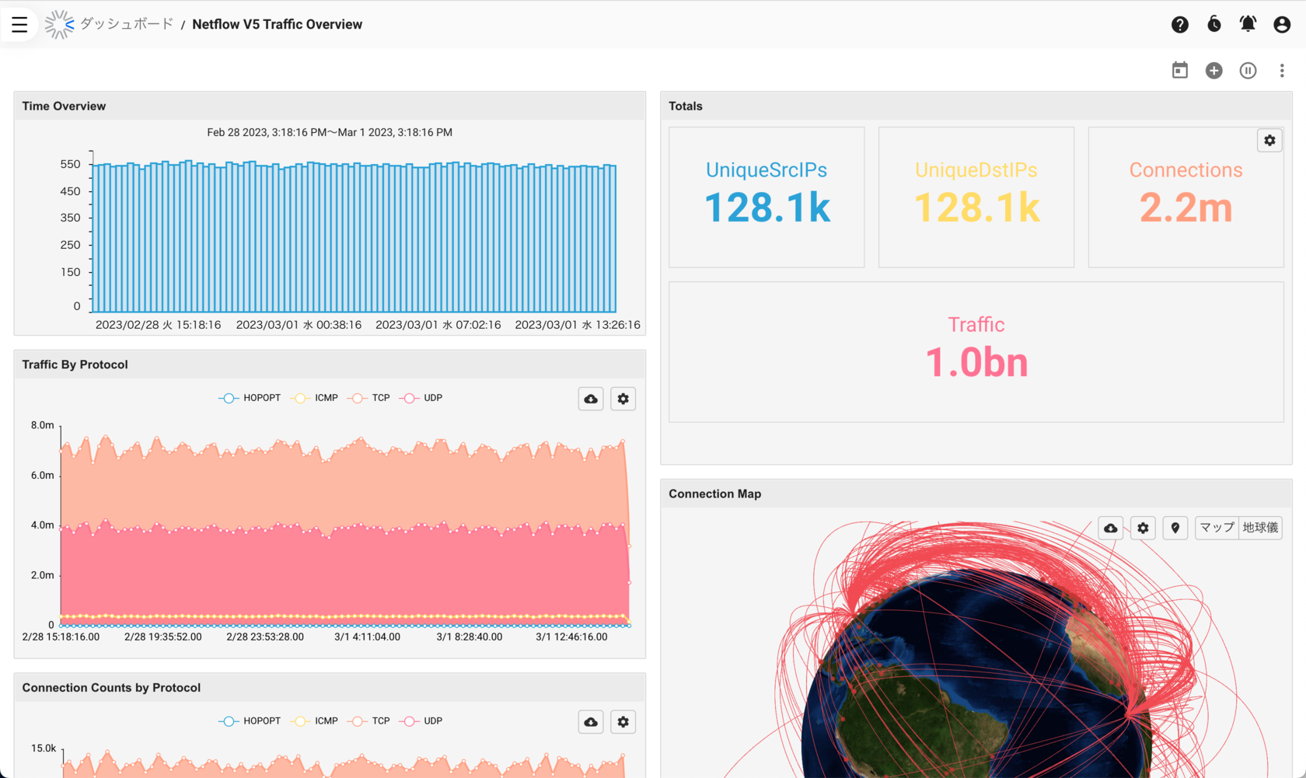Screen dimensions: 1306x778
Task: Click the Connection Counts by Protocol header
Action: pos(330,688)
